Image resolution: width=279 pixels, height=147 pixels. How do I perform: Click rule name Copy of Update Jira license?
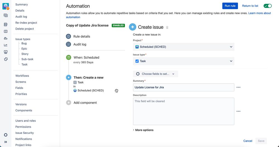tap(87, 25)
